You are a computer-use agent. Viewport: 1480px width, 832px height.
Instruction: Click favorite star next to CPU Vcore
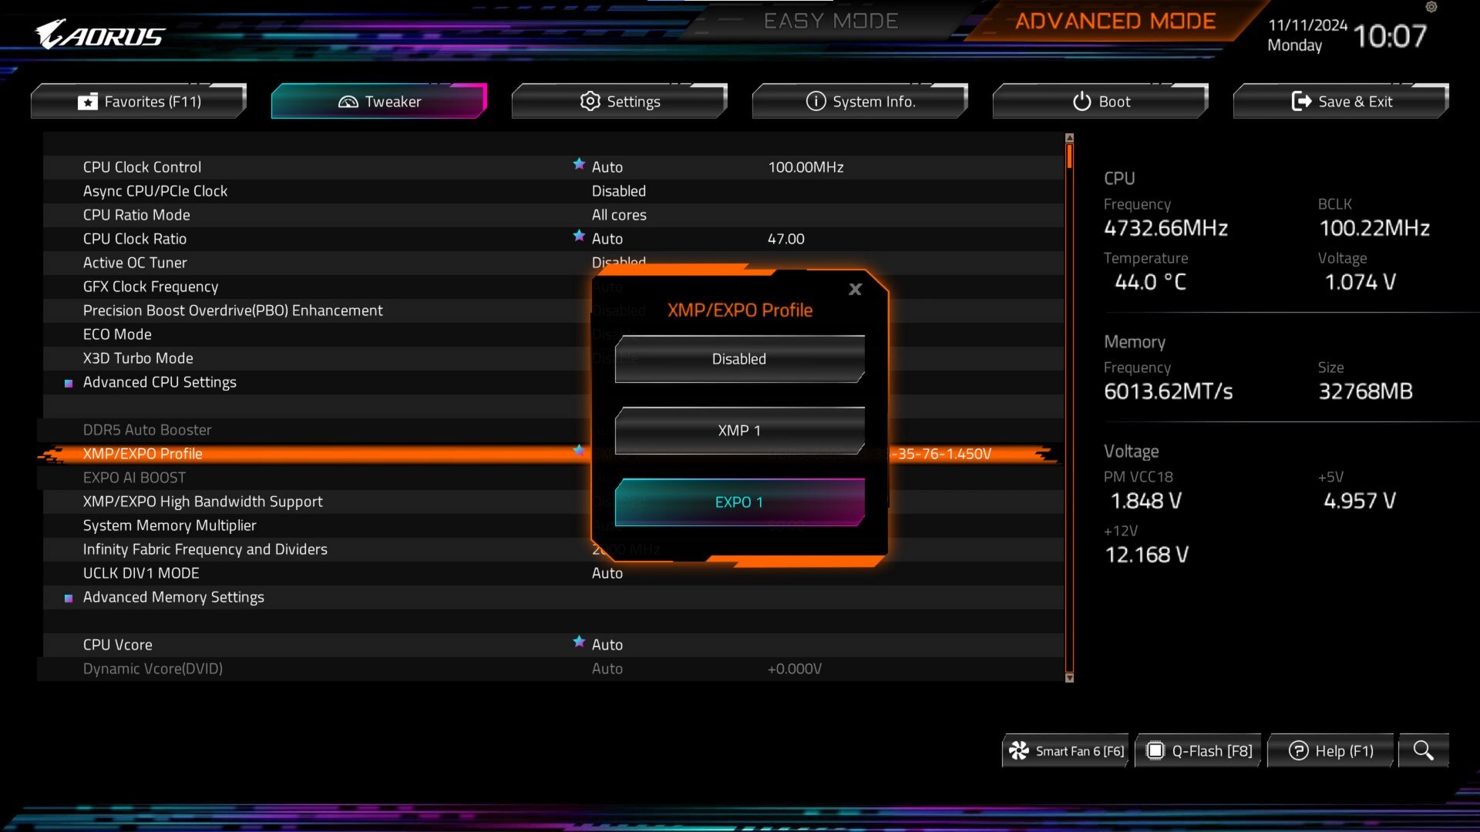[579, 642]
